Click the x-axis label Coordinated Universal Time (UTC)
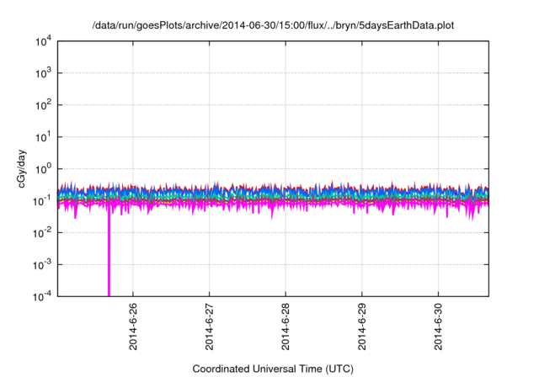 [x=273, y=369]
